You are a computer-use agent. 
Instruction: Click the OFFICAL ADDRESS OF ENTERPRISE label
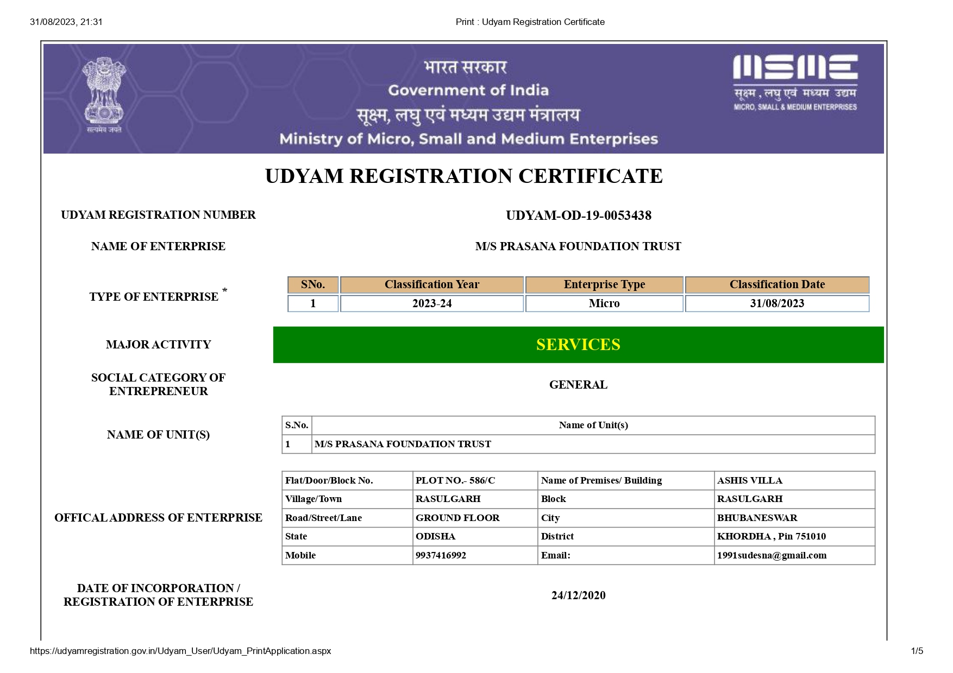click(x=158, y=518)
